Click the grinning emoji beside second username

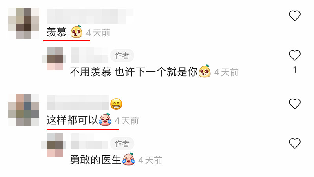116,104
